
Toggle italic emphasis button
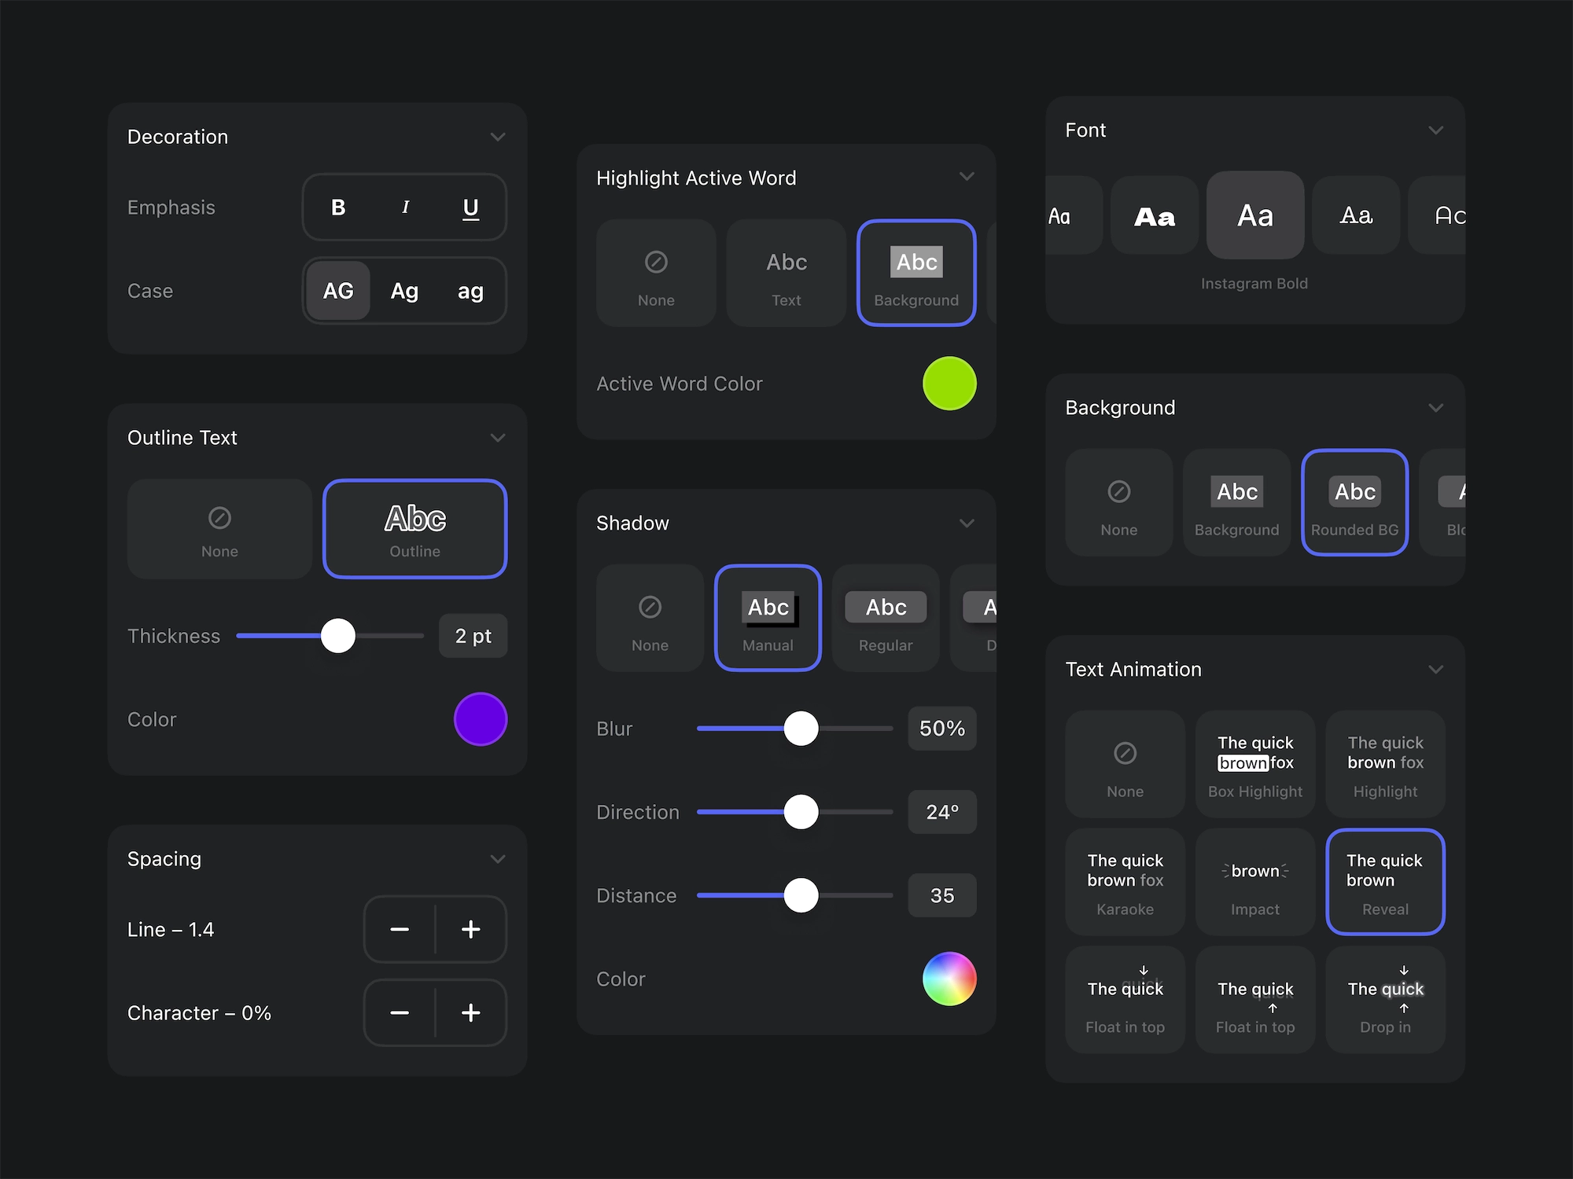pyautogui.click(x=405, y=208)
